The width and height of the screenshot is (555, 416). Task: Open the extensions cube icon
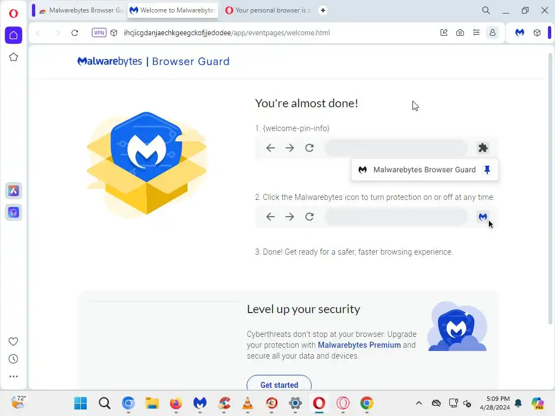(x=537, y=32)
